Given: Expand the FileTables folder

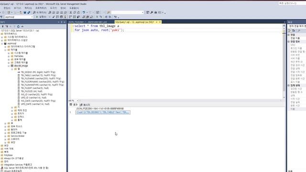Looking at the screenshot, I should click(9, 56).
